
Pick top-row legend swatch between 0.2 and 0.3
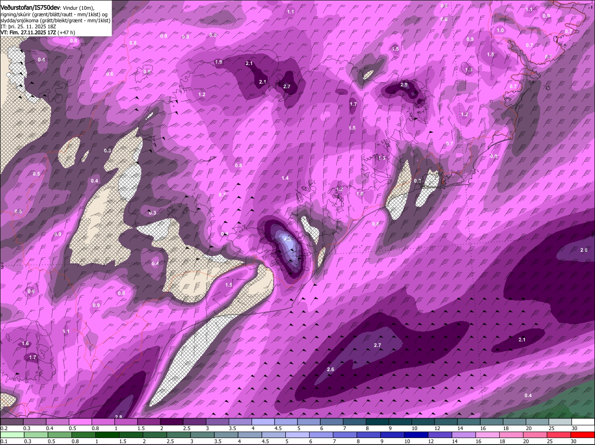point(11,422)
